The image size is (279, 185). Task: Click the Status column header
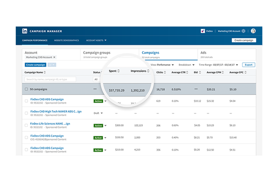[97, 72]
